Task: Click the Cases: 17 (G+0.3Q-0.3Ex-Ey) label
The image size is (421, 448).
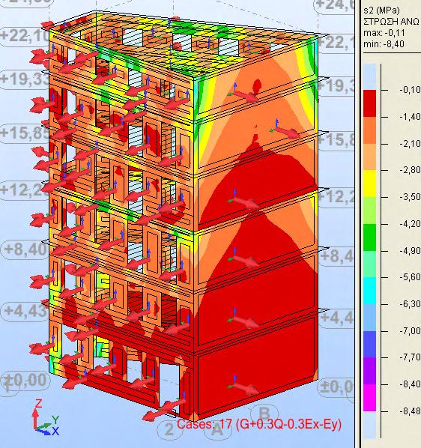Action: [259, 424]
